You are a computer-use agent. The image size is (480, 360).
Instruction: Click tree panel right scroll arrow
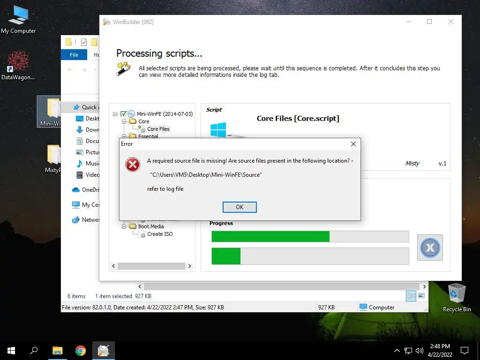pos(190,266)
